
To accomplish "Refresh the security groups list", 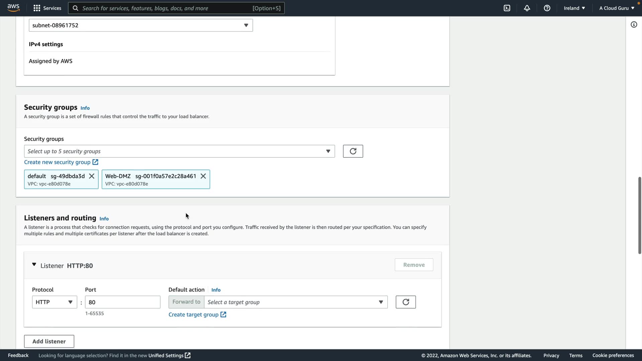I will coord(353,151).
